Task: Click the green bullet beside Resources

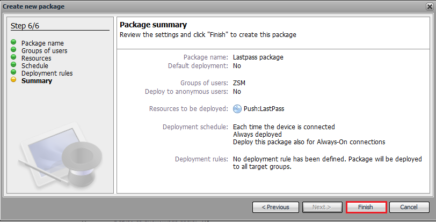Action: pyautogui.click(x=13, y=57)
